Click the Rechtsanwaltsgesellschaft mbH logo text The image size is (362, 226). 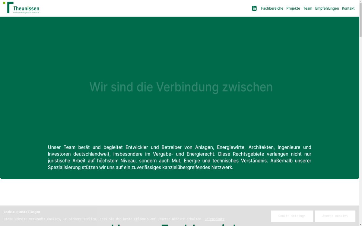click(26, 13)
